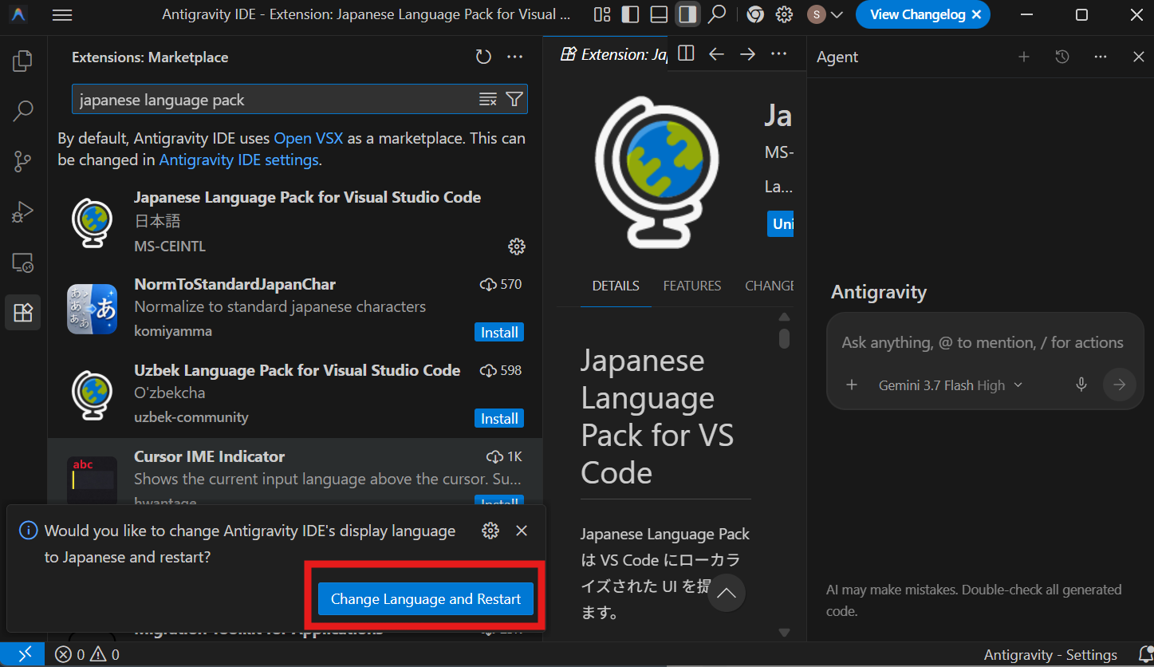Install NormToStandardJapanChar extension
Image resolution: width=1154 pixels, height=667 pixels.
499,332
